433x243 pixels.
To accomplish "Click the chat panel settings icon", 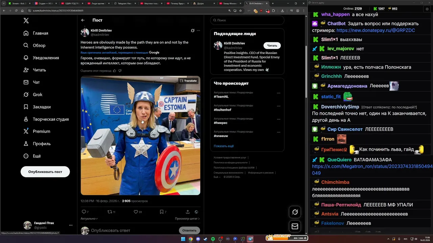I will (427, 9).
